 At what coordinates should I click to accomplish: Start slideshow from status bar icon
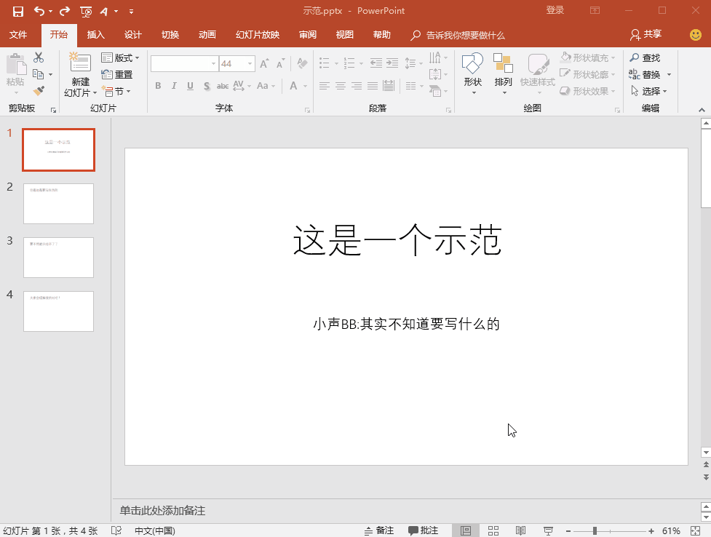coord(548,530)
